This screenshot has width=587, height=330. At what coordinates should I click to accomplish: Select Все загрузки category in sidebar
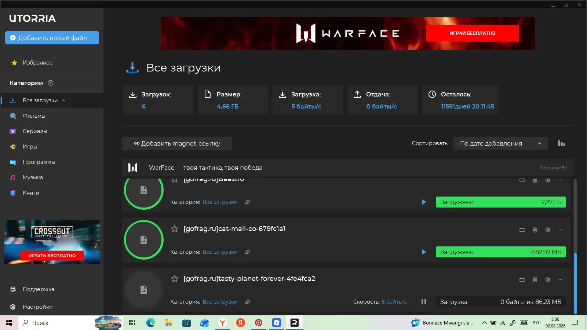[x=52, y=100]
